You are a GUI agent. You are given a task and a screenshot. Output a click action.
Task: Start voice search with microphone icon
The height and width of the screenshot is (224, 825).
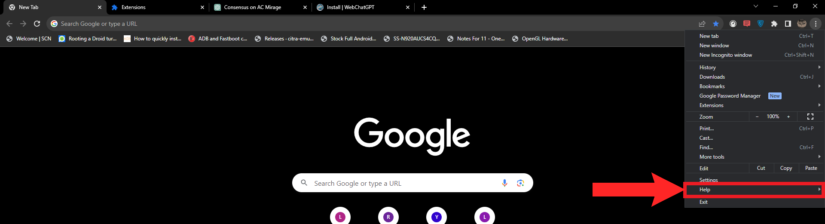coord(504,183)
